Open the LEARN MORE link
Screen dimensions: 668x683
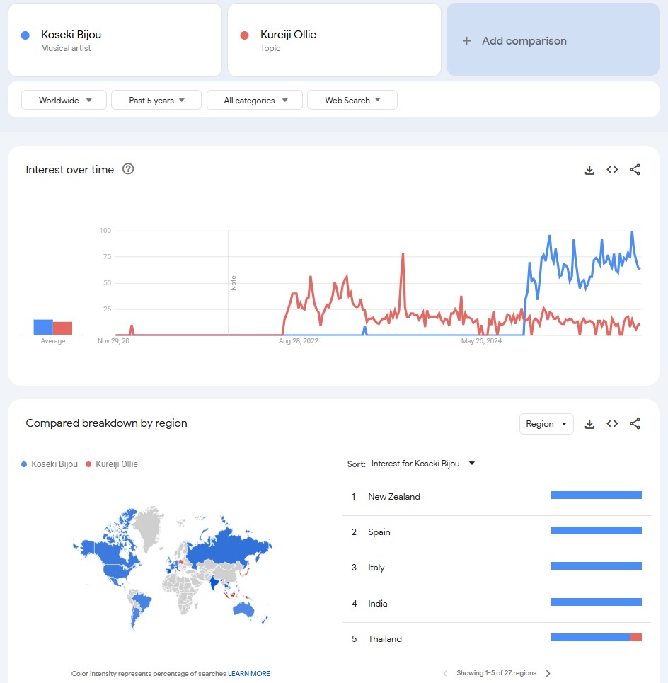coord(248,674)
